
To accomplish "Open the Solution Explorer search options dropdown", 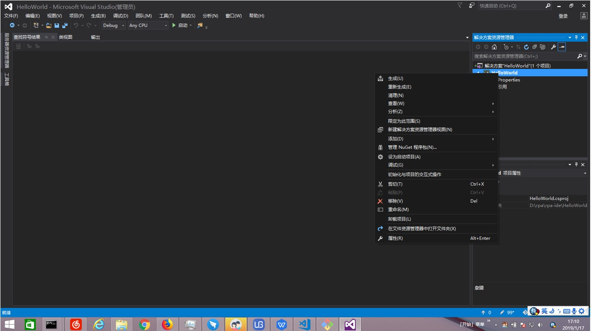I will point(585,56).
